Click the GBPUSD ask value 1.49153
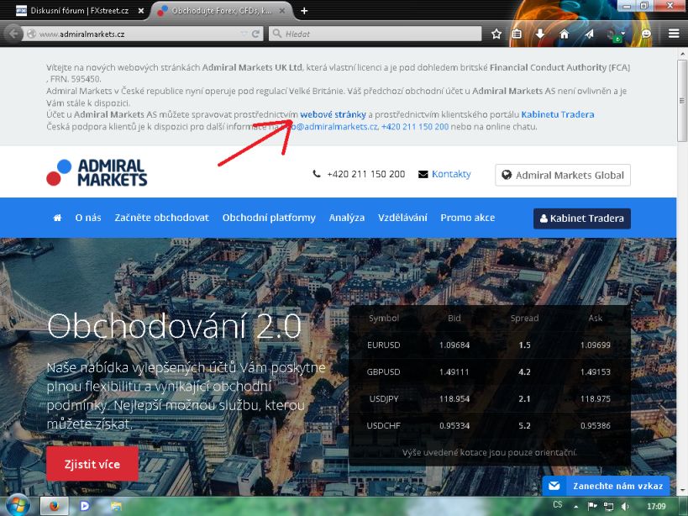 pyautogui.click(x=596, y=372)
